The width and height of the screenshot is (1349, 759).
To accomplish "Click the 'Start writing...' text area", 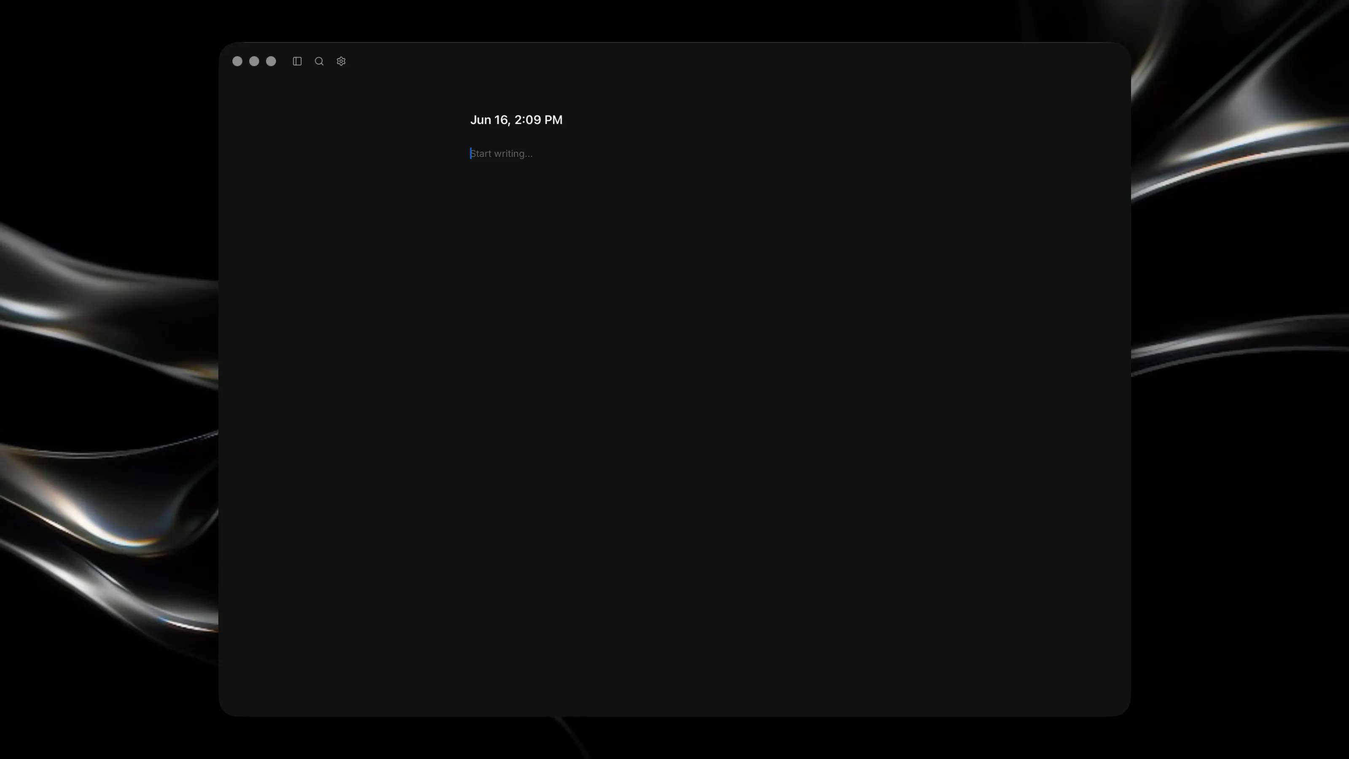I will pyautogui.click(x=501, y=153).
